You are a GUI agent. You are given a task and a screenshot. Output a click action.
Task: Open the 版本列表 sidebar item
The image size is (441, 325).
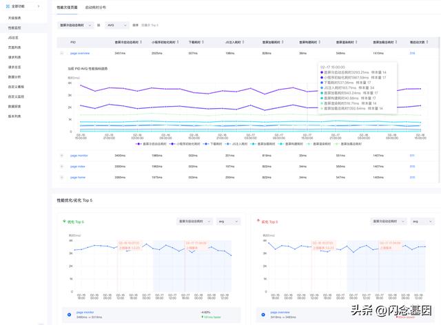click(x=14, y=116)
